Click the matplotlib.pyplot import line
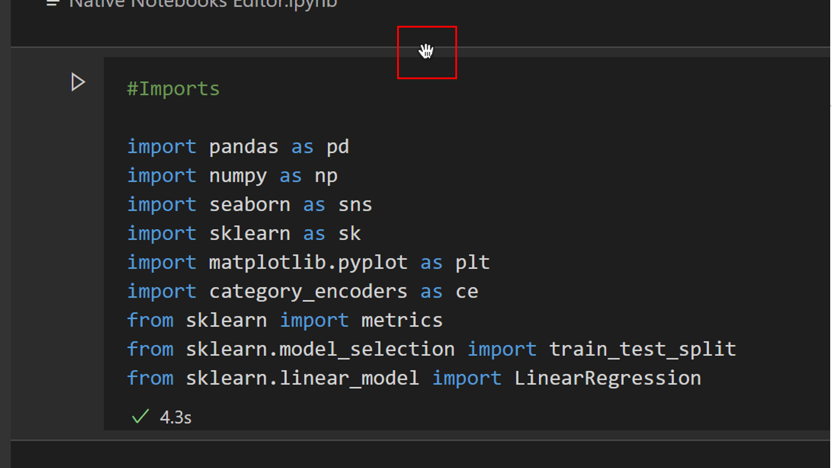The height and width of the screenshot is (468, 832). 308,262
